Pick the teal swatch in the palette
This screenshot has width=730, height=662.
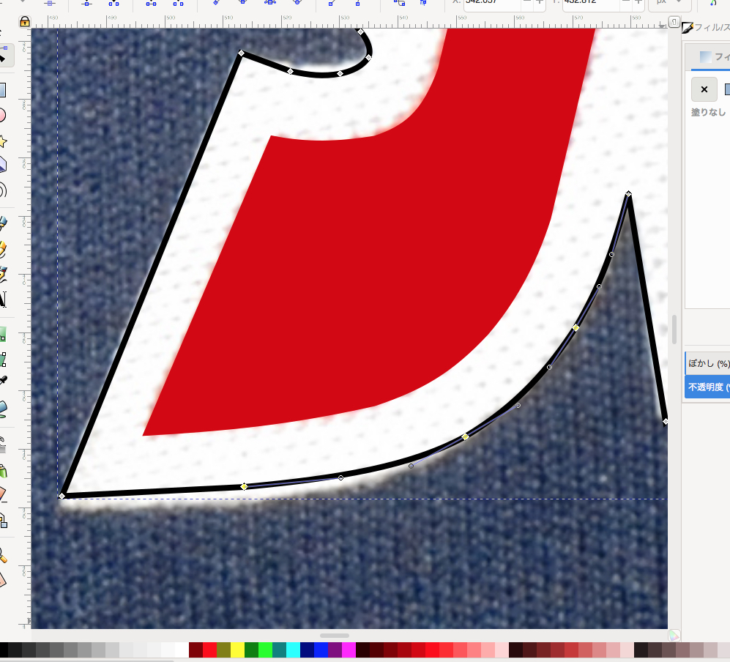point(280,650)
